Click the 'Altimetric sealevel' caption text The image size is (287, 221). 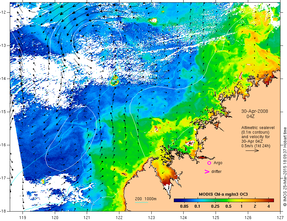tap(258, 128)
